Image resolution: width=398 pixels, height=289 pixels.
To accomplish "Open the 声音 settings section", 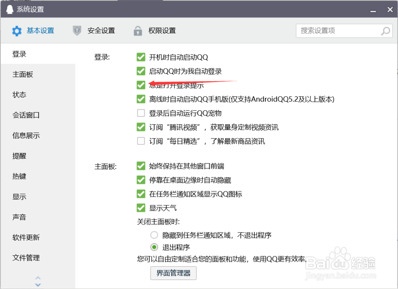I will 19,217.
